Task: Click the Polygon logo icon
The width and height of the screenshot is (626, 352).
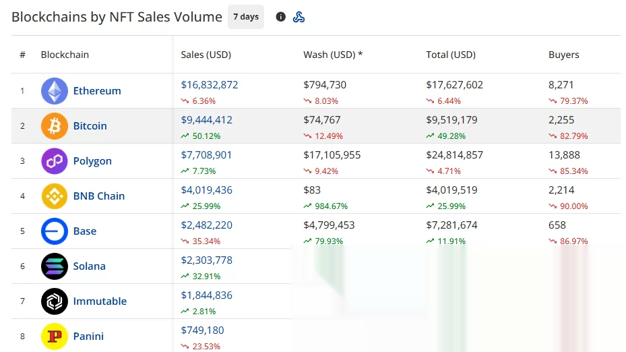Action: click(x=55, y=161)
